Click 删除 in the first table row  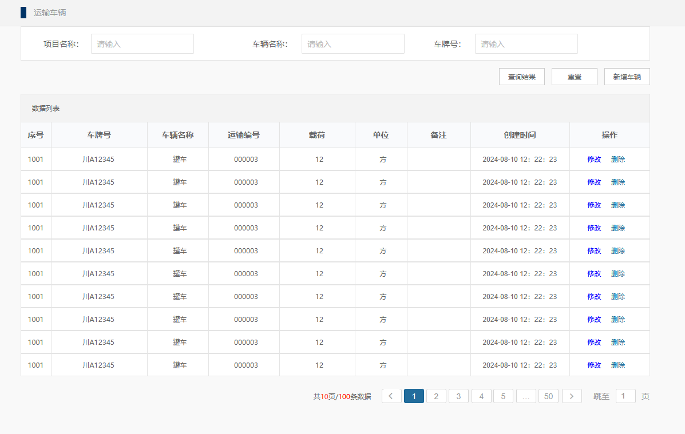click(x=618, y=160)
